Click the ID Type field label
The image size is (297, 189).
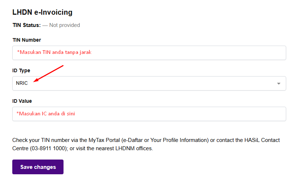pos(21,70)
